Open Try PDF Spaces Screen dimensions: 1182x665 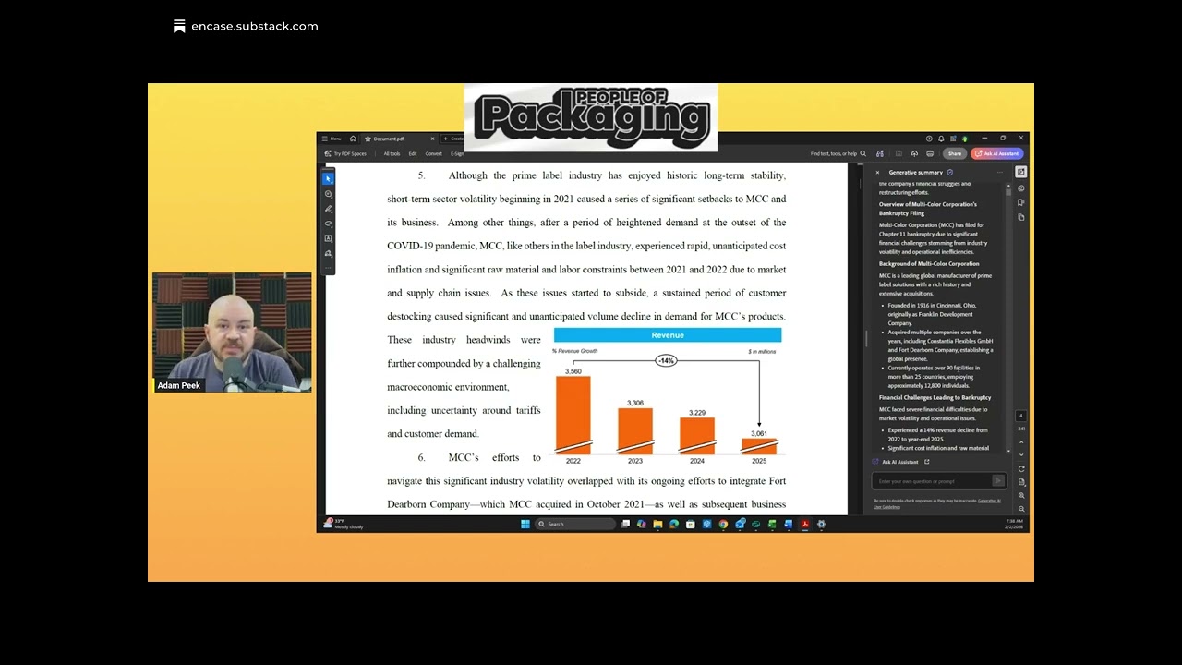pyautogui.click(x=345, y=153)
